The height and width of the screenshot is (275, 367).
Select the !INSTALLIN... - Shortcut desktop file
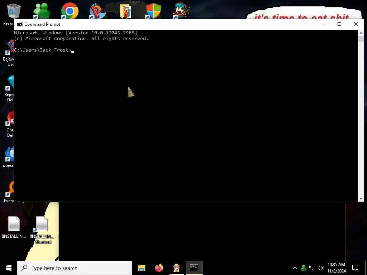[42, 230]
